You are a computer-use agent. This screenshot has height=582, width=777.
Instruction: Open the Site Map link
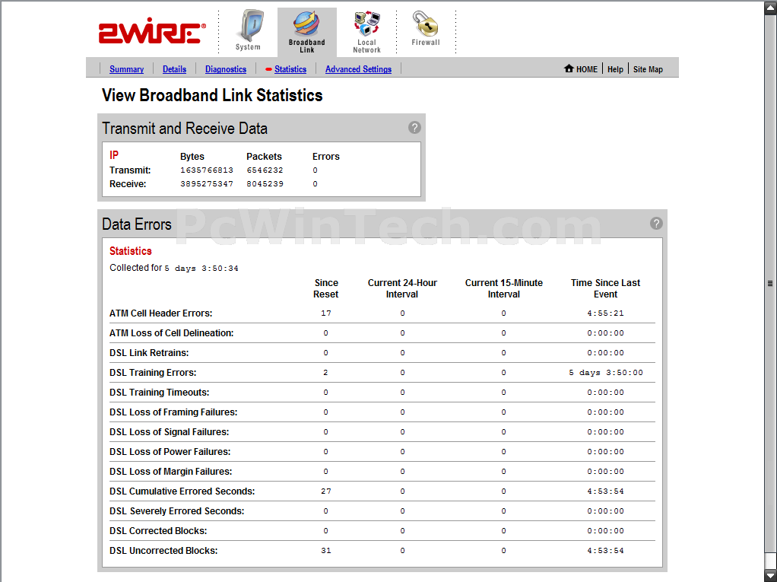(x=648, y=69)
